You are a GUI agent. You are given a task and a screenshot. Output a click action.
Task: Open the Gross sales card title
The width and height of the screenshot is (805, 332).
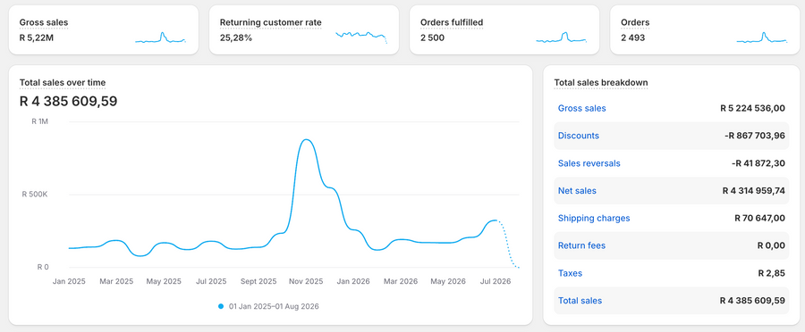coord(44,22)
